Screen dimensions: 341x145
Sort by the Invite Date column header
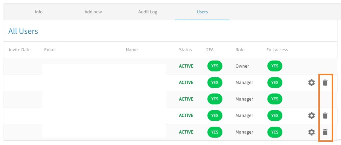(20, 50)
